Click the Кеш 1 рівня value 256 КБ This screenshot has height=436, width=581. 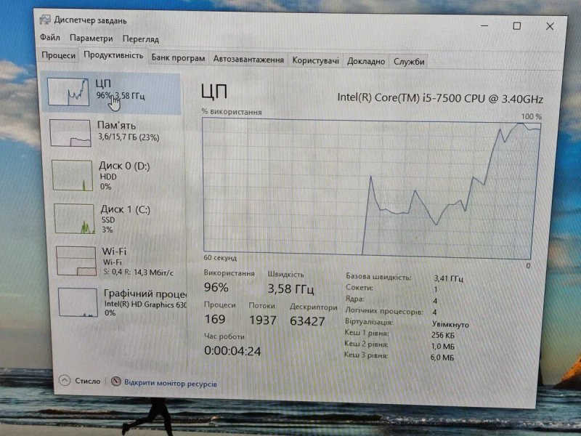tap(443, 335)
